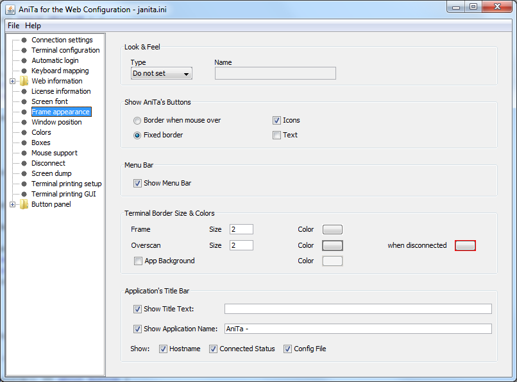Enable the Text checkbox

(276, 135)
